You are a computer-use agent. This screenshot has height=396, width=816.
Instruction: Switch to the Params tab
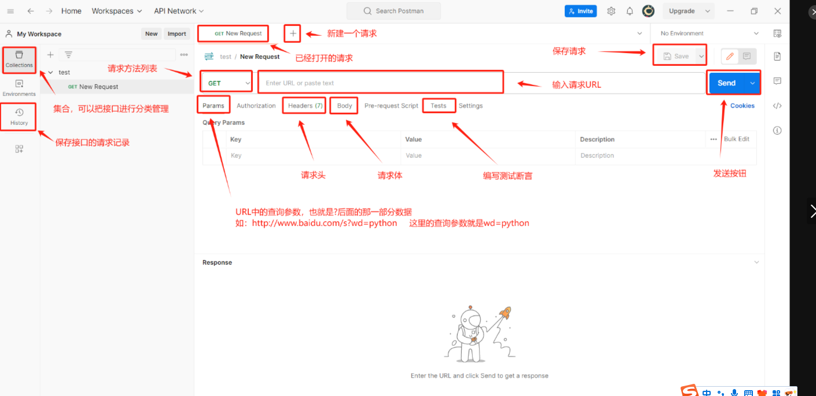[x=214, y=106]
